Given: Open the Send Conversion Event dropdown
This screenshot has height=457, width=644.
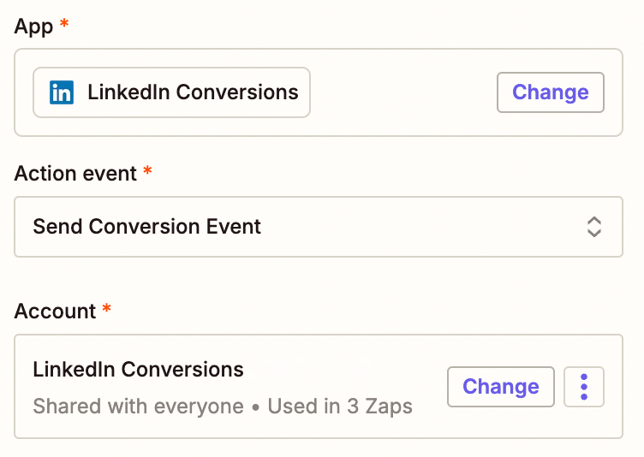Looking at the screenshot, I should (x=318, y=227).
